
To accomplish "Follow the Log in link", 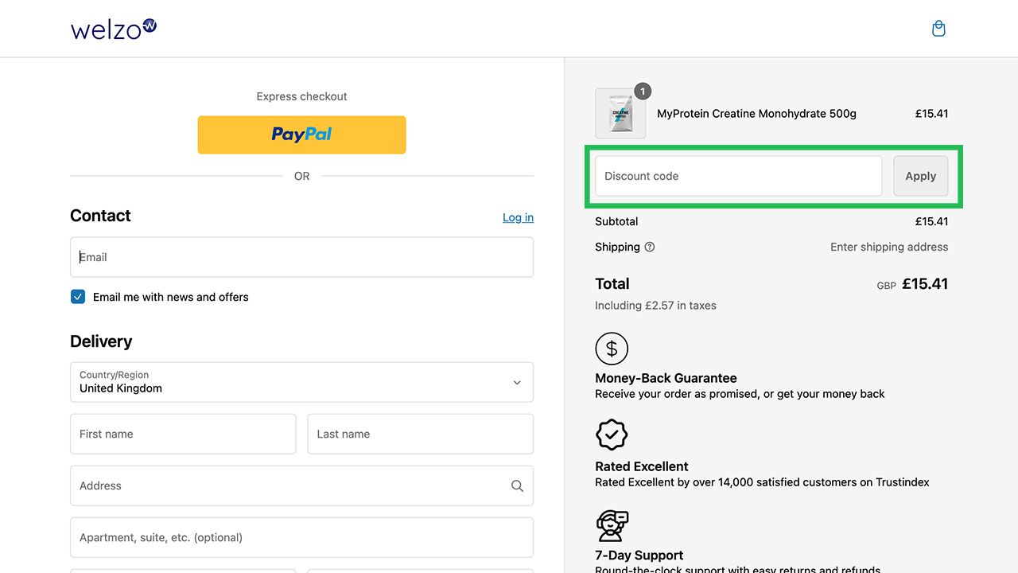I will tap(518, 217).
